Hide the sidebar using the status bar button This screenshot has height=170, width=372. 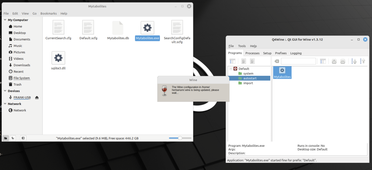pos(23,138)
